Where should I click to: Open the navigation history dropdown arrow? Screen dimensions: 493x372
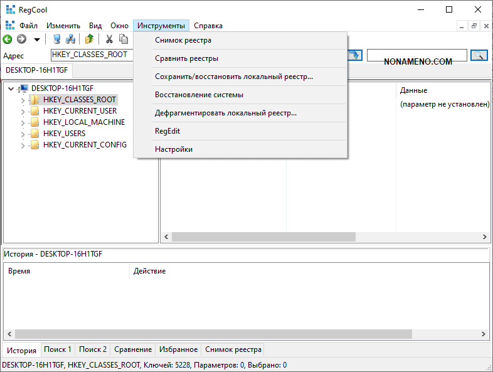[36, 40]
